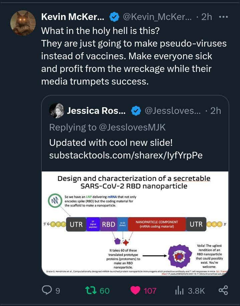Click the 2h timestamp on main tweet

206,17
